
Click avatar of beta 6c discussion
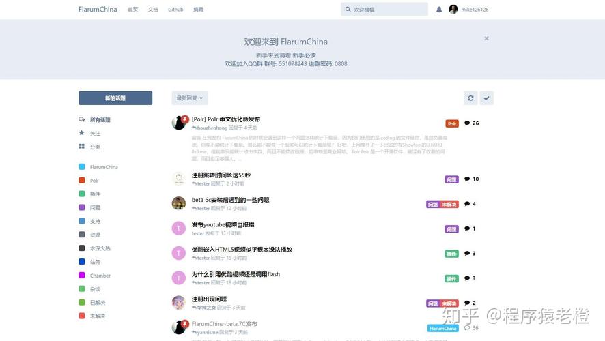(x=179, y=203)
